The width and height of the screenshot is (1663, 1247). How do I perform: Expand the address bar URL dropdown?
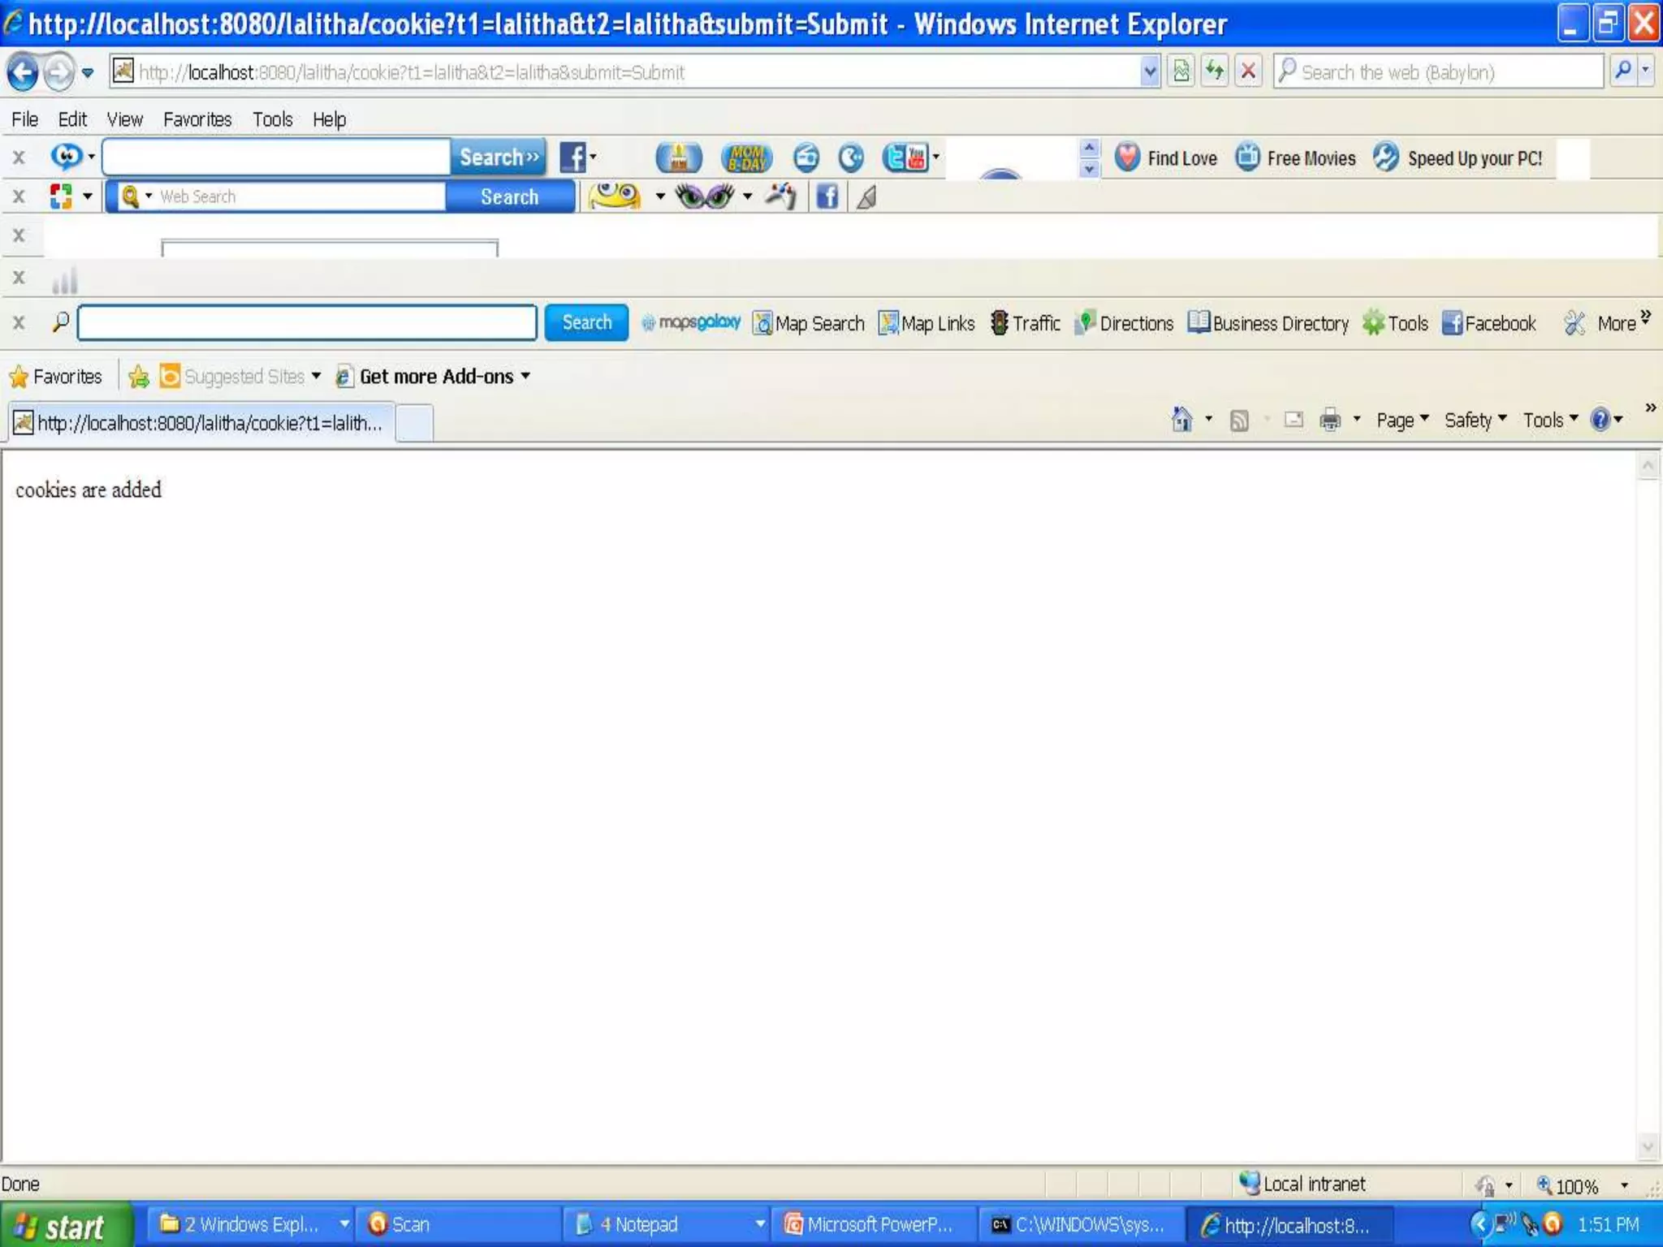[x=1150, y=71]
